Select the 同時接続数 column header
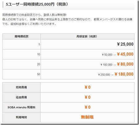The width and height of the screenshot is (139, 125). [x=22, y=36]
